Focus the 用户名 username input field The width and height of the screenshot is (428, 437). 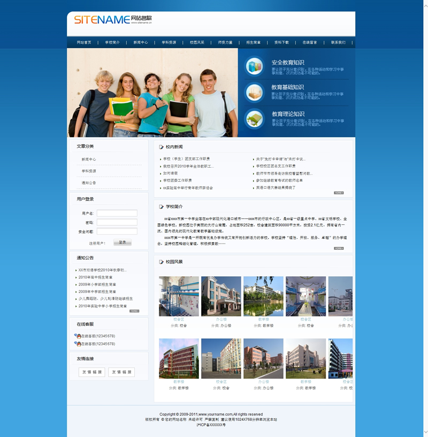(117, 213)
